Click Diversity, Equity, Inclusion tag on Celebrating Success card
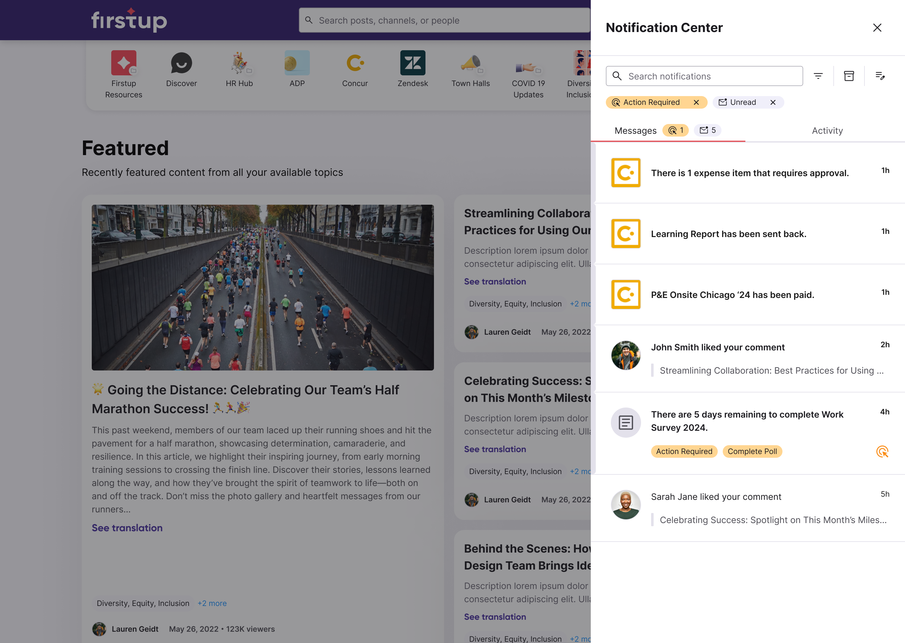This screenshot has width=905, height=643. tap(515, 472)
